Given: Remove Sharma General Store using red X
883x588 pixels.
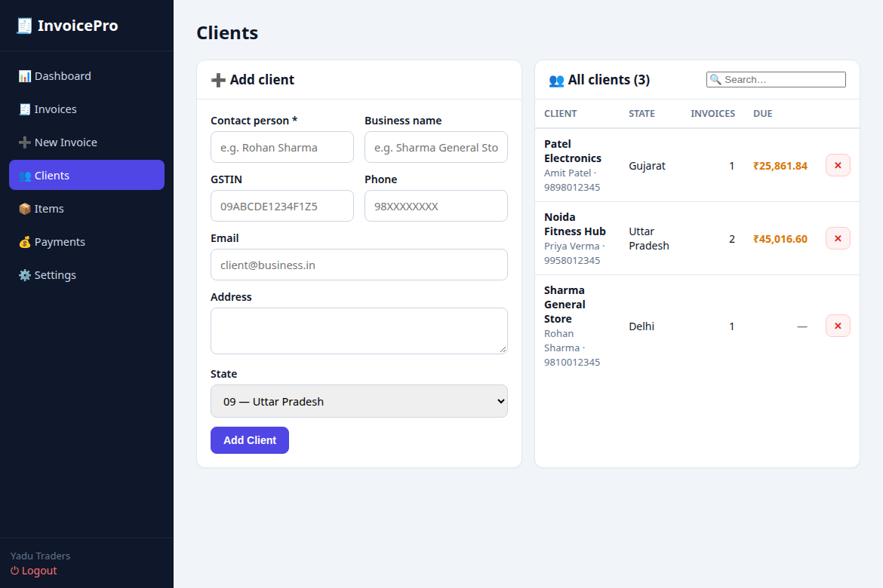Looking at the screenshot, I should [838, 326].
